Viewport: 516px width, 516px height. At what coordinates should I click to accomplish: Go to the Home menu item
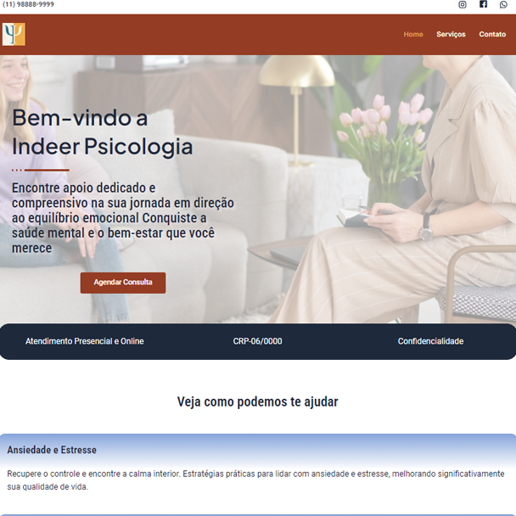(x=413, y=34)
